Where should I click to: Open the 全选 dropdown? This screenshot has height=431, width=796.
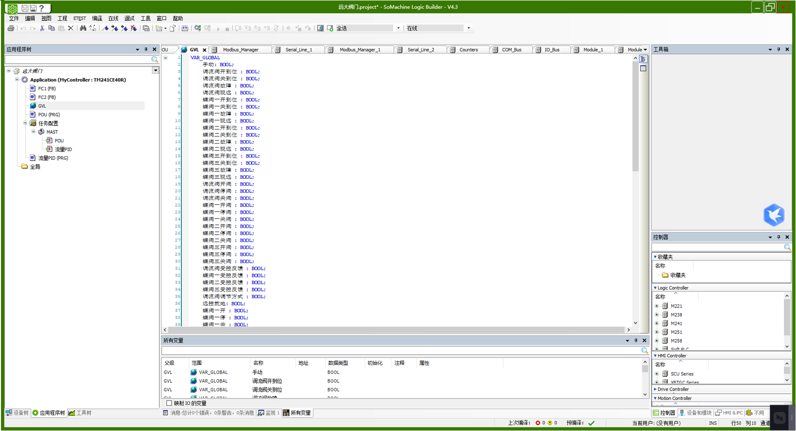click(398, 28)
